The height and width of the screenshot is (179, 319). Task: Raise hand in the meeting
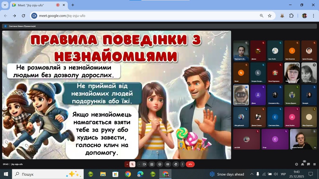pos(175,164)
